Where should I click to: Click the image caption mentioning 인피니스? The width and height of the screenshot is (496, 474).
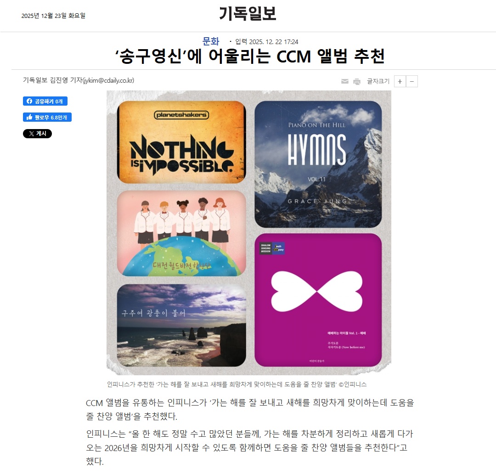(237, 384)
